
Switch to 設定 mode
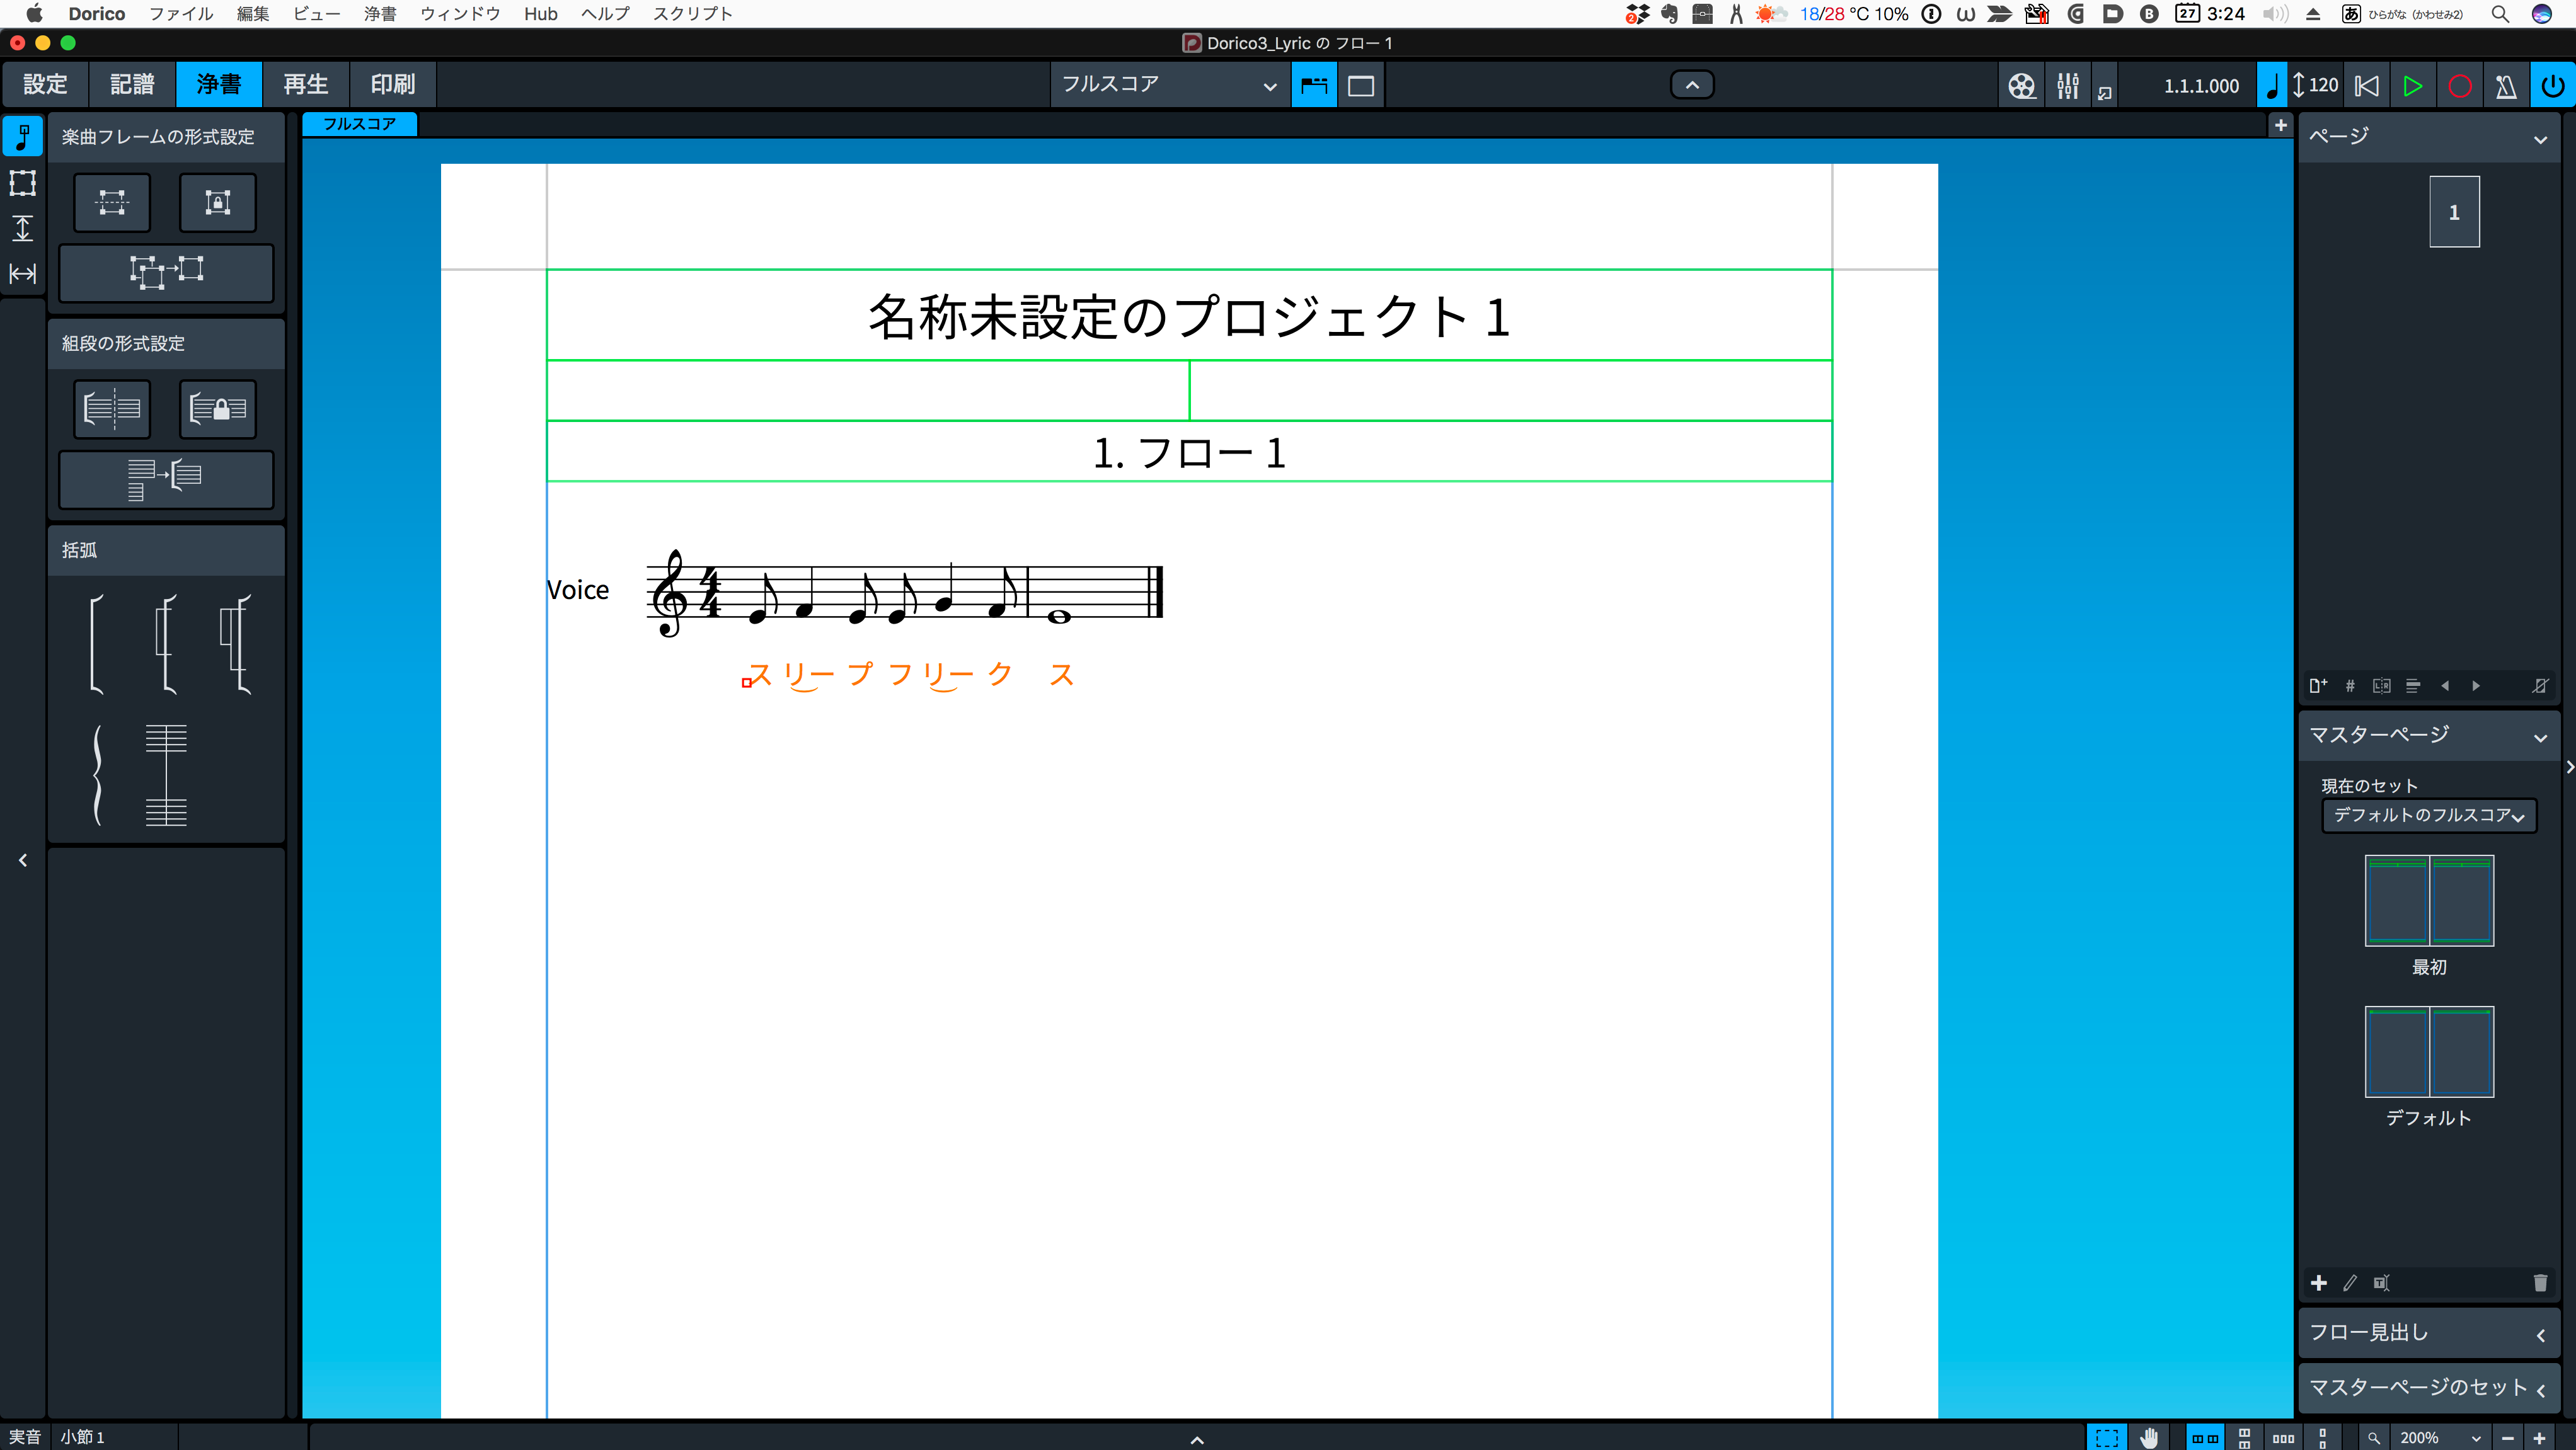(45, 84)
